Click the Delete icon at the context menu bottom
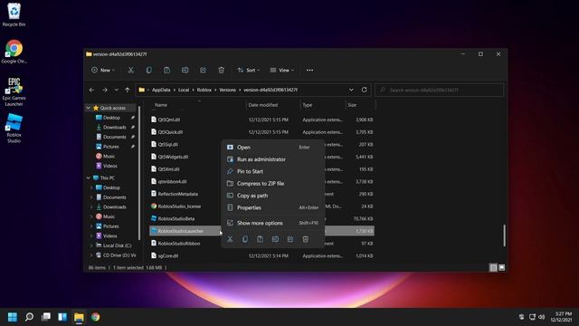Viewport: 579px width, 326px height. [x=306, y=239]
